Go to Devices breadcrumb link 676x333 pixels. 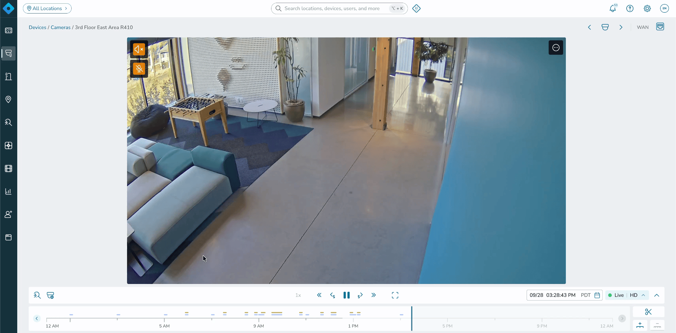38,27
